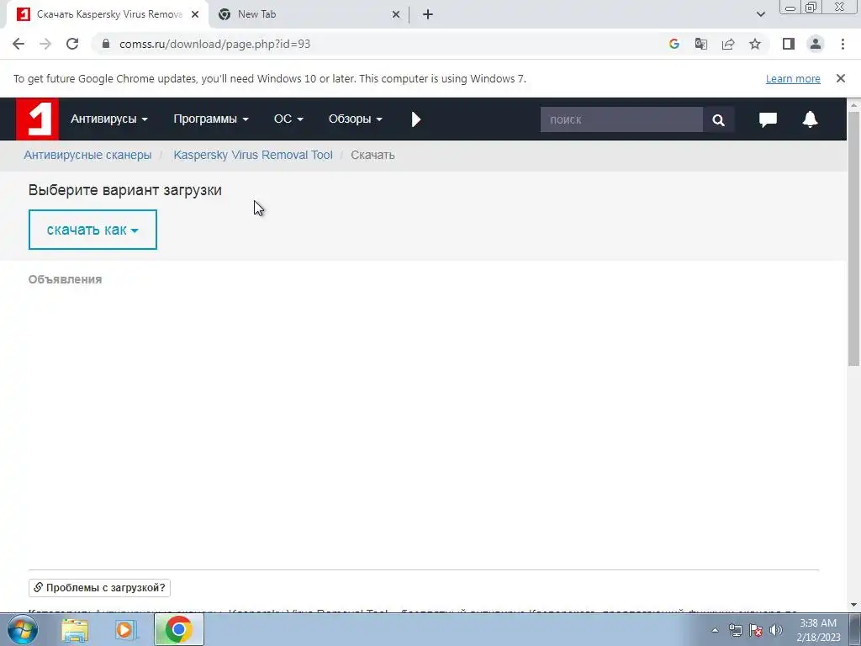The width and height of the screenshot is (861, 646).
Task: Open Chrome three-dot menu
Action: 843,44
